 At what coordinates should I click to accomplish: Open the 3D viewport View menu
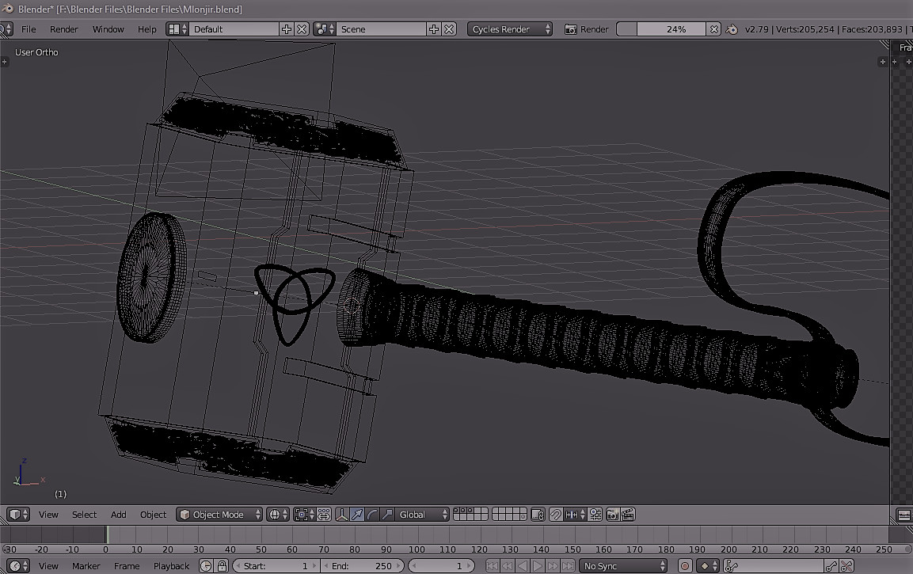(x=48, y=515)
